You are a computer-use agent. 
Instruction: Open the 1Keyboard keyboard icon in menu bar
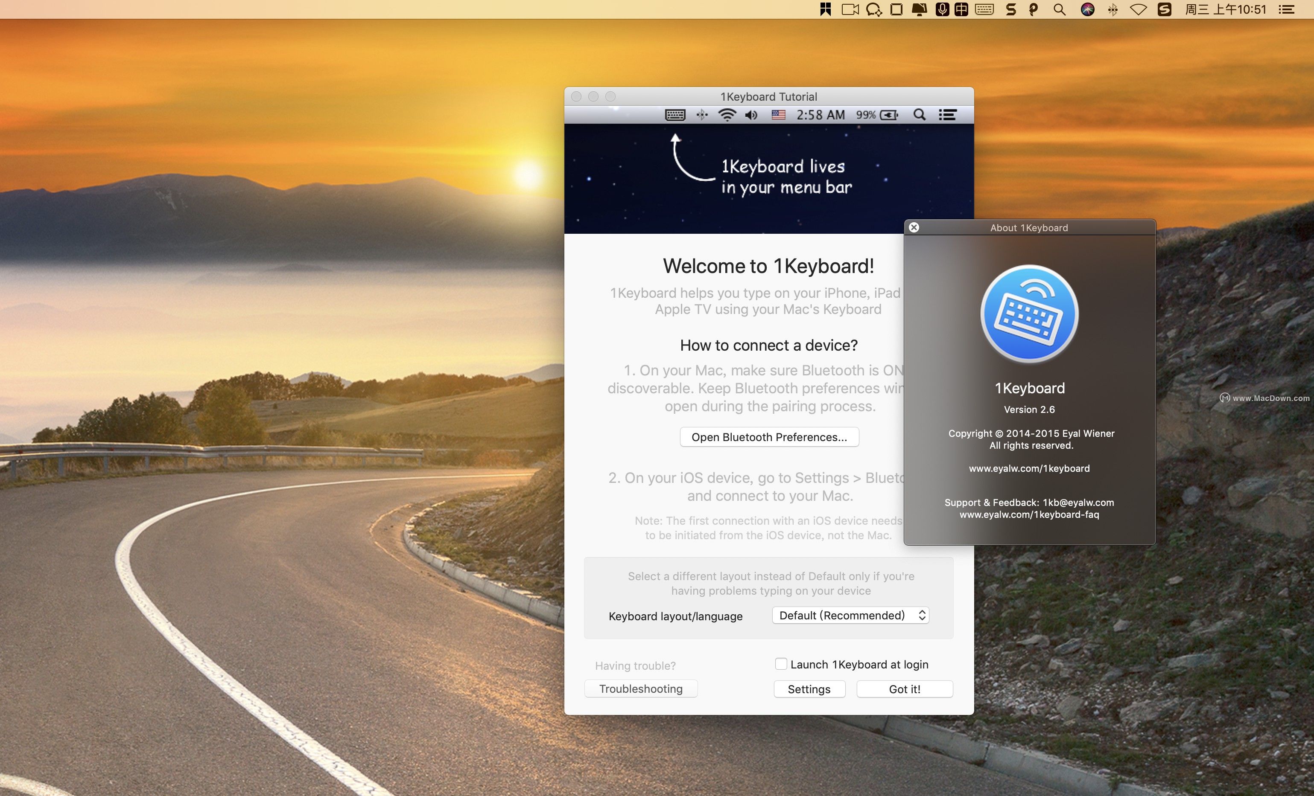984,9
